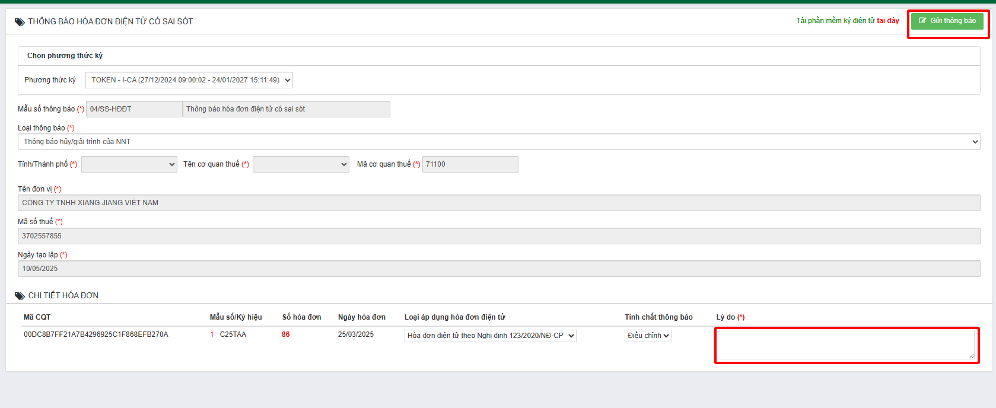The height and width of the screenshot is (408, 996).
Task: Open the Loại áp dụng hóa đơn điện tử dropdown
Action: 490,336
